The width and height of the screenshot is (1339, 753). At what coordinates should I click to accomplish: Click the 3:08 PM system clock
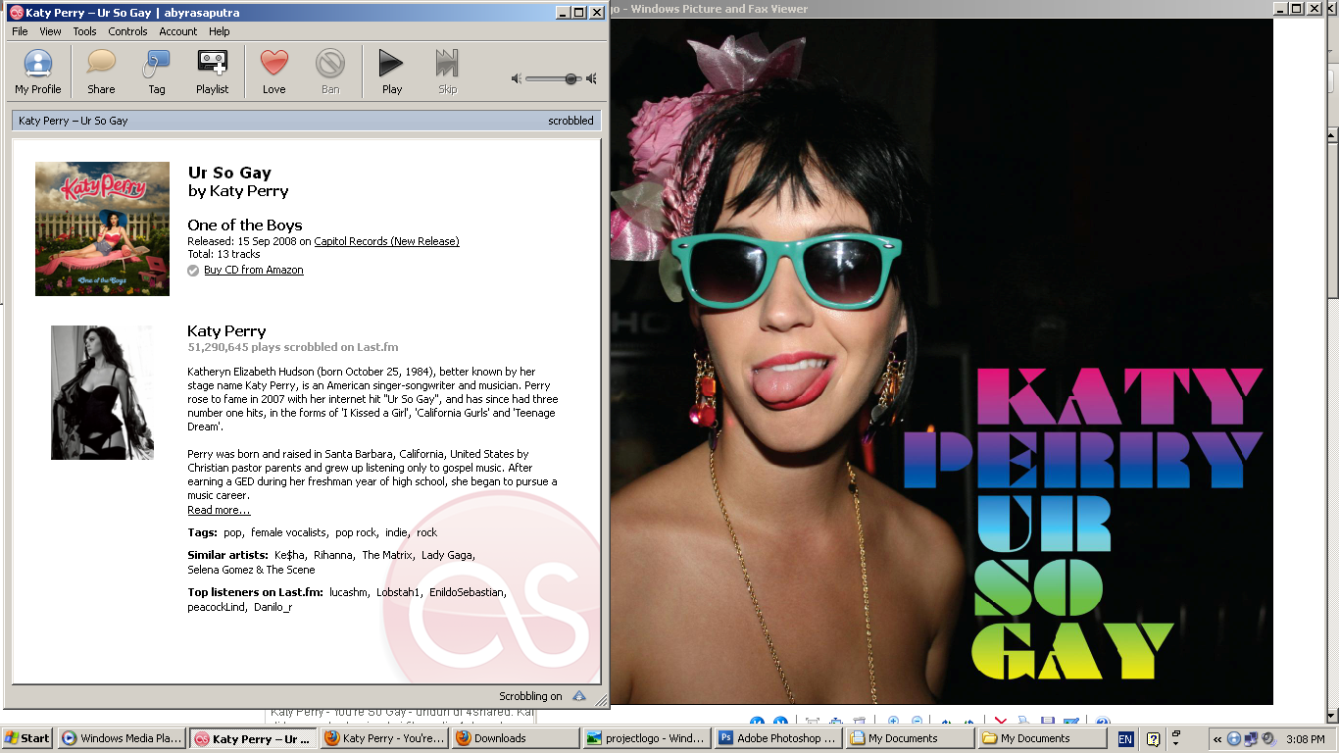point(1306,739)
